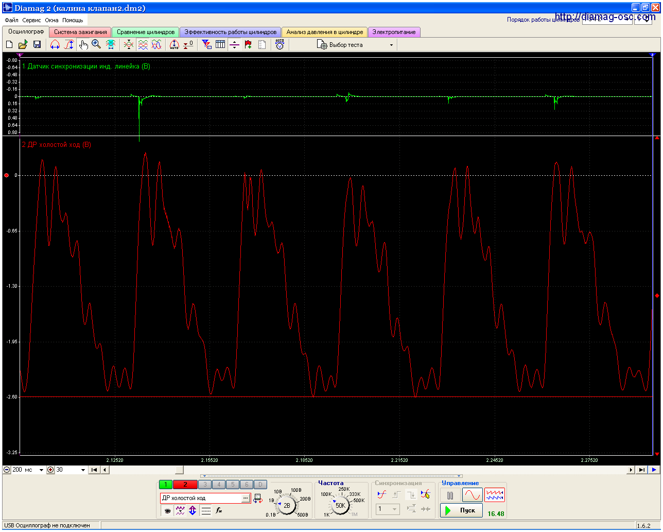Viewport: 663px width, 532px height.
Task: Open the Окна menu
Action: 51,20
